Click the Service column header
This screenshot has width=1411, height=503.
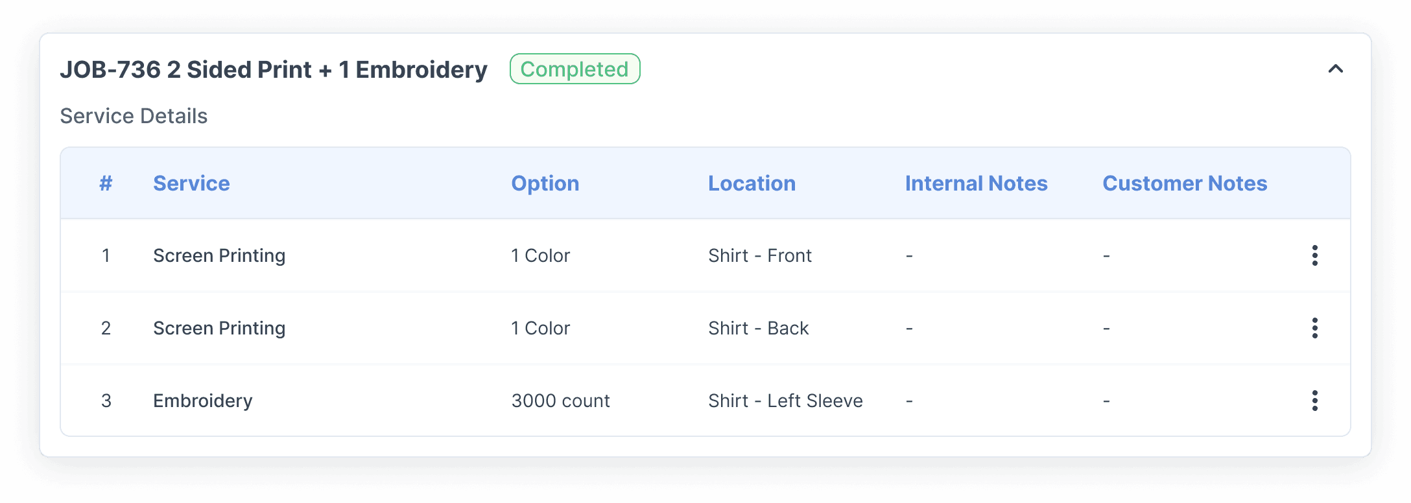pos(191,183)
